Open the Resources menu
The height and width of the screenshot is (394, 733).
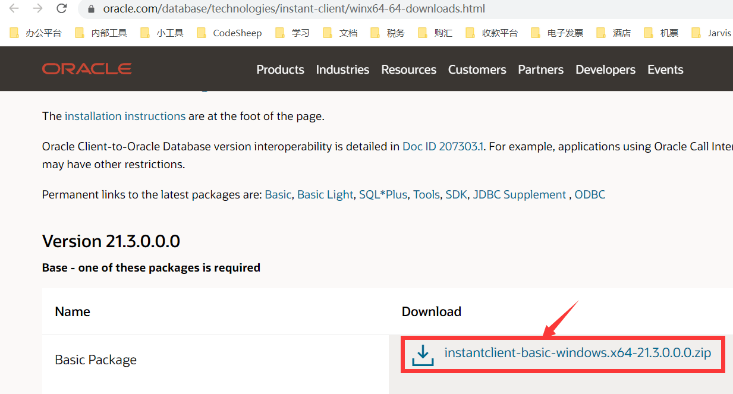[408, 70]
